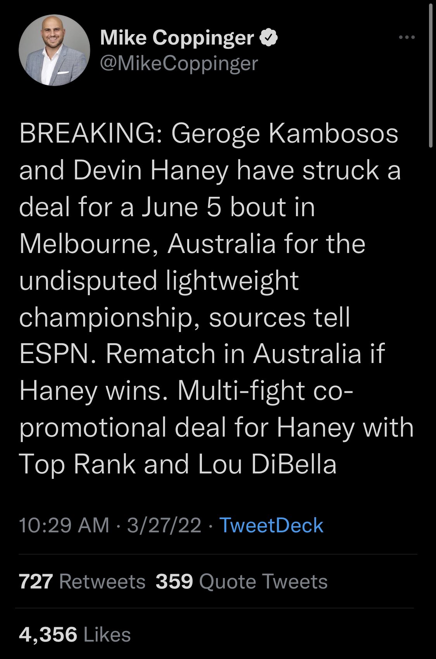Image resolution: width=436 pixels, height=659 pixels.
Task: View the Quote Tweets list
Action: click(263, 582)
